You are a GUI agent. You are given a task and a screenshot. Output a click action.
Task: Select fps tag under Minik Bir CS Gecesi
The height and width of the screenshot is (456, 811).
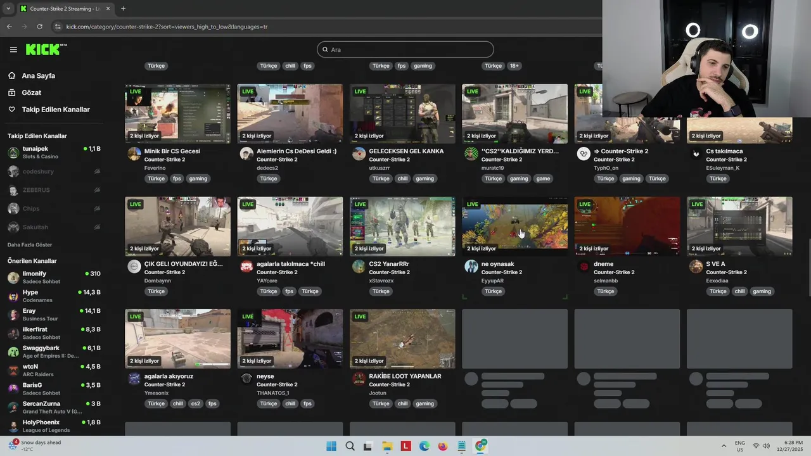(177, 179)
